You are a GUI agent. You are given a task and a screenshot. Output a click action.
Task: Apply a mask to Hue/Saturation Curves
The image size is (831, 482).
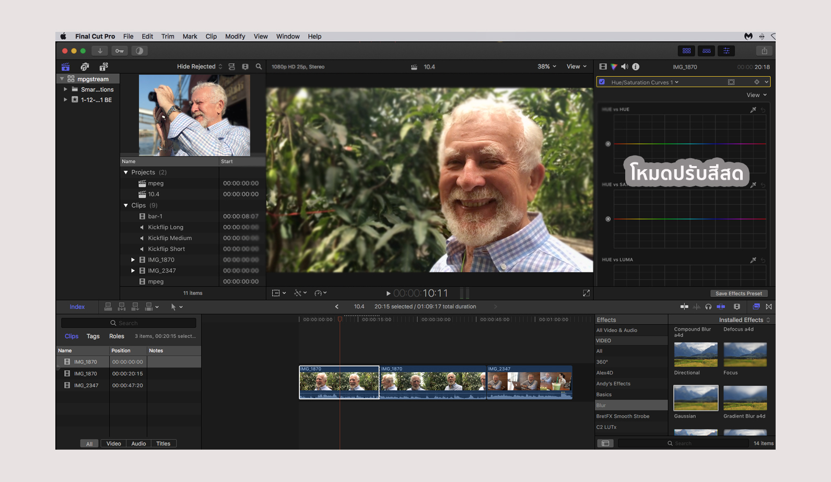731,82
